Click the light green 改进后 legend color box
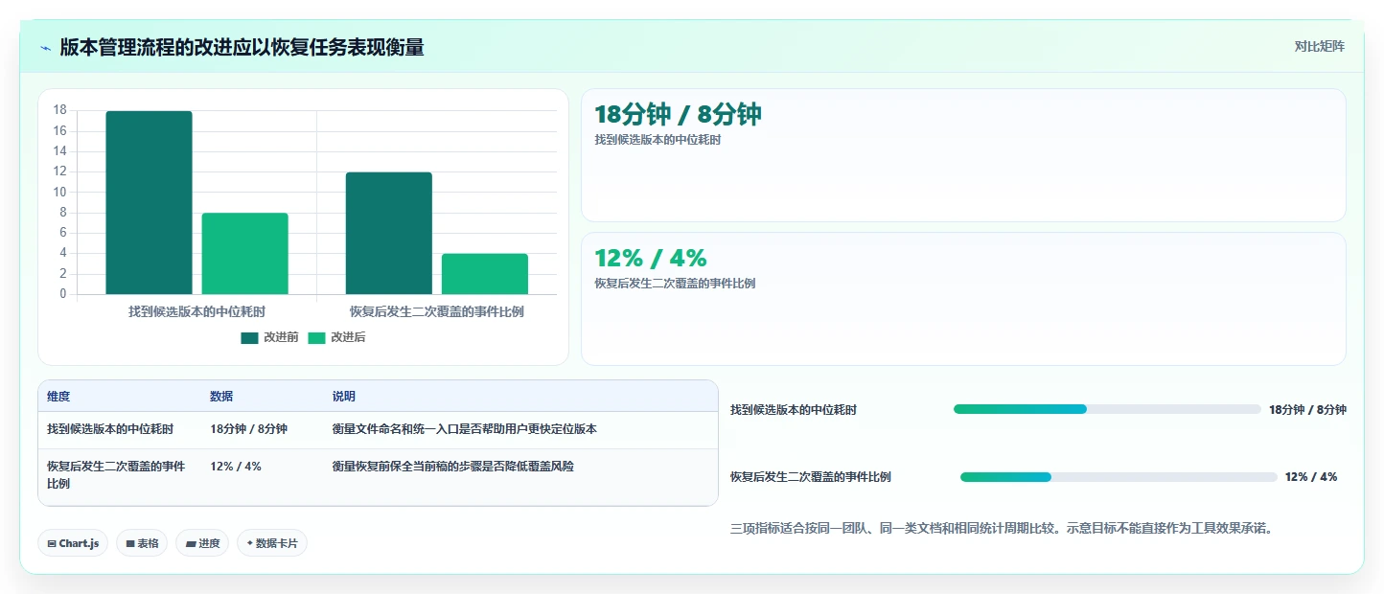Screen dimensions: 1384x594 click(x=316, y=337)
